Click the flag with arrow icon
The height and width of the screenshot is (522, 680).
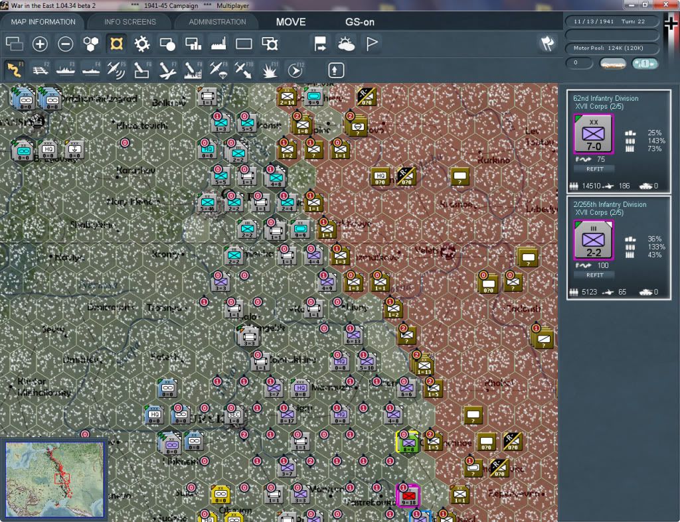[320, 44]
